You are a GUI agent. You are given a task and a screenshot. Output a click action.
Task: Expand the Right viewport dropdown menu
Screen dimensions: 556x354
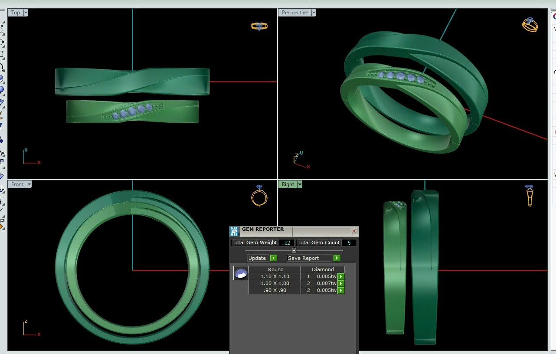299,184
